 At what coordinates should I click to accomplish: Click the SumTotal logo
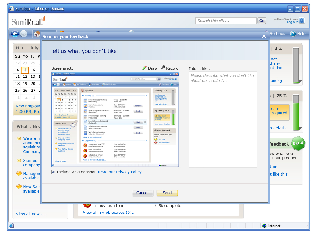(x=28, y=21)
